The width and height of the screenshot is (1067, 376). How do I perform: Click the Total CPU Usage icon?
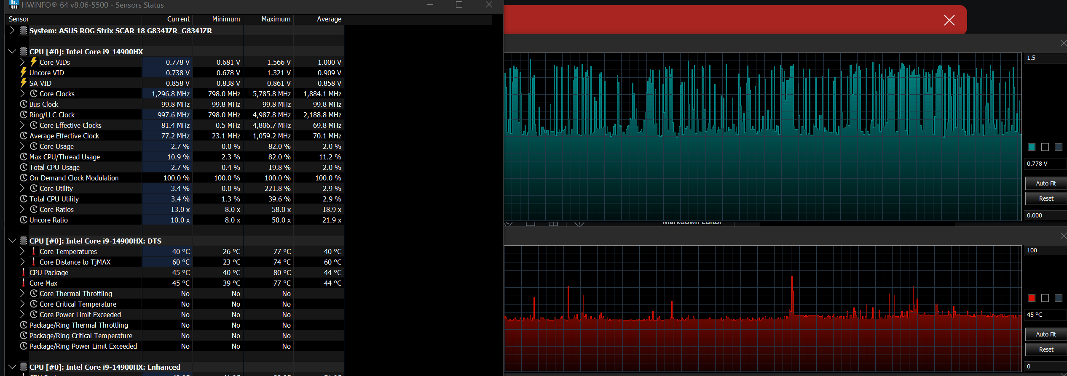[x=24, y=167]
